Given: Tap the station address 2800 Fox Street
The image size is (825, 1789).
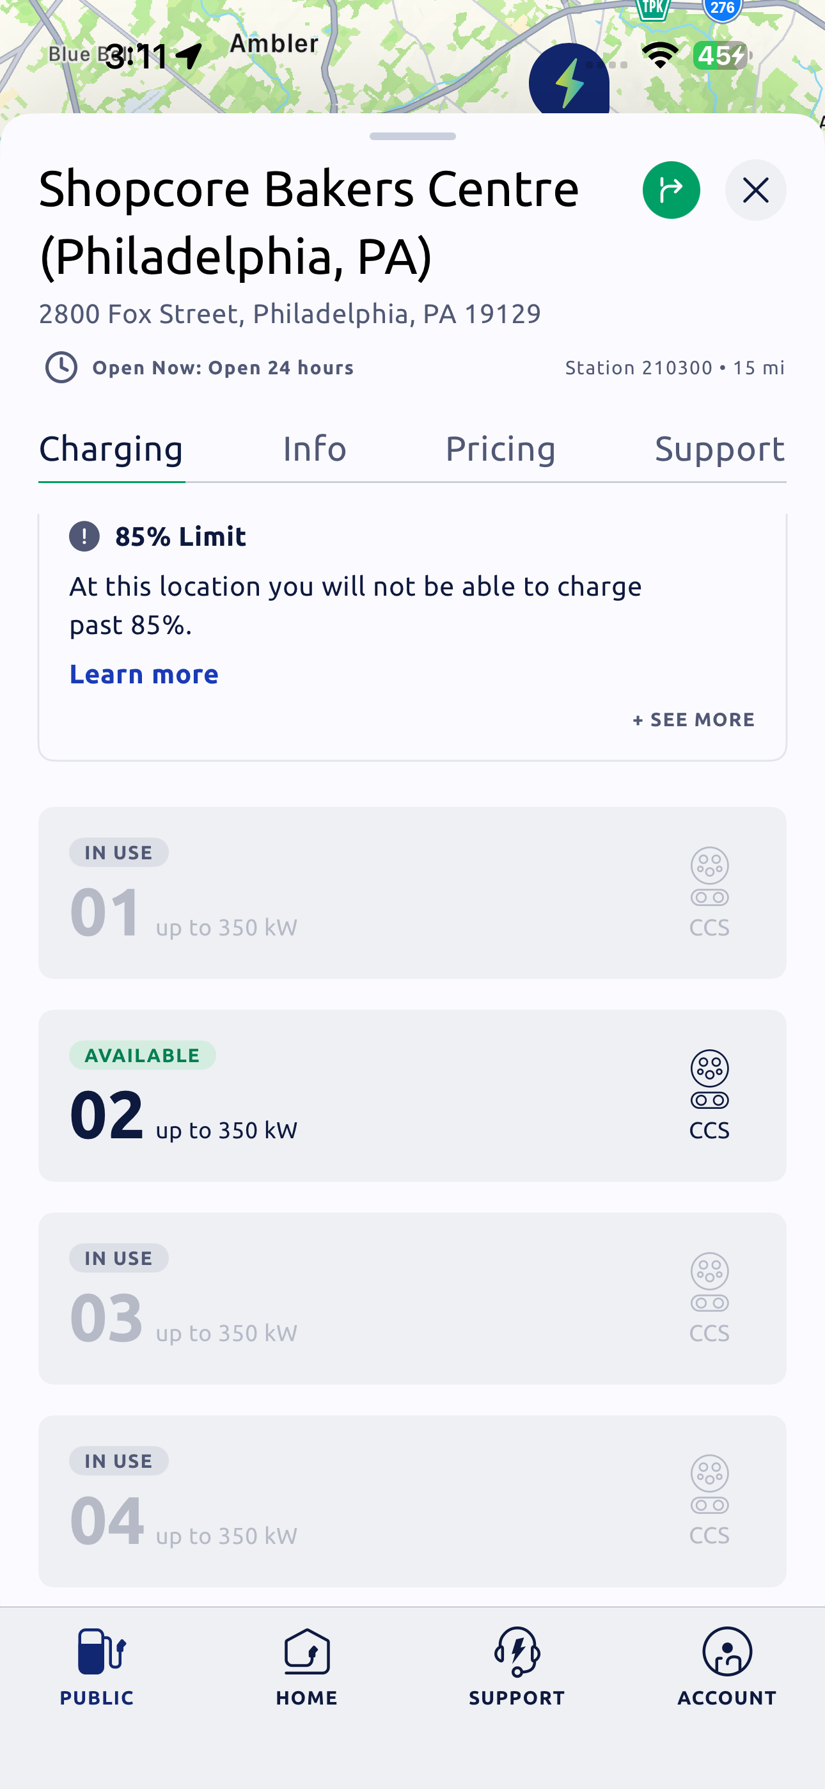Looking at the screenshot, I should [x=290, y=314].
